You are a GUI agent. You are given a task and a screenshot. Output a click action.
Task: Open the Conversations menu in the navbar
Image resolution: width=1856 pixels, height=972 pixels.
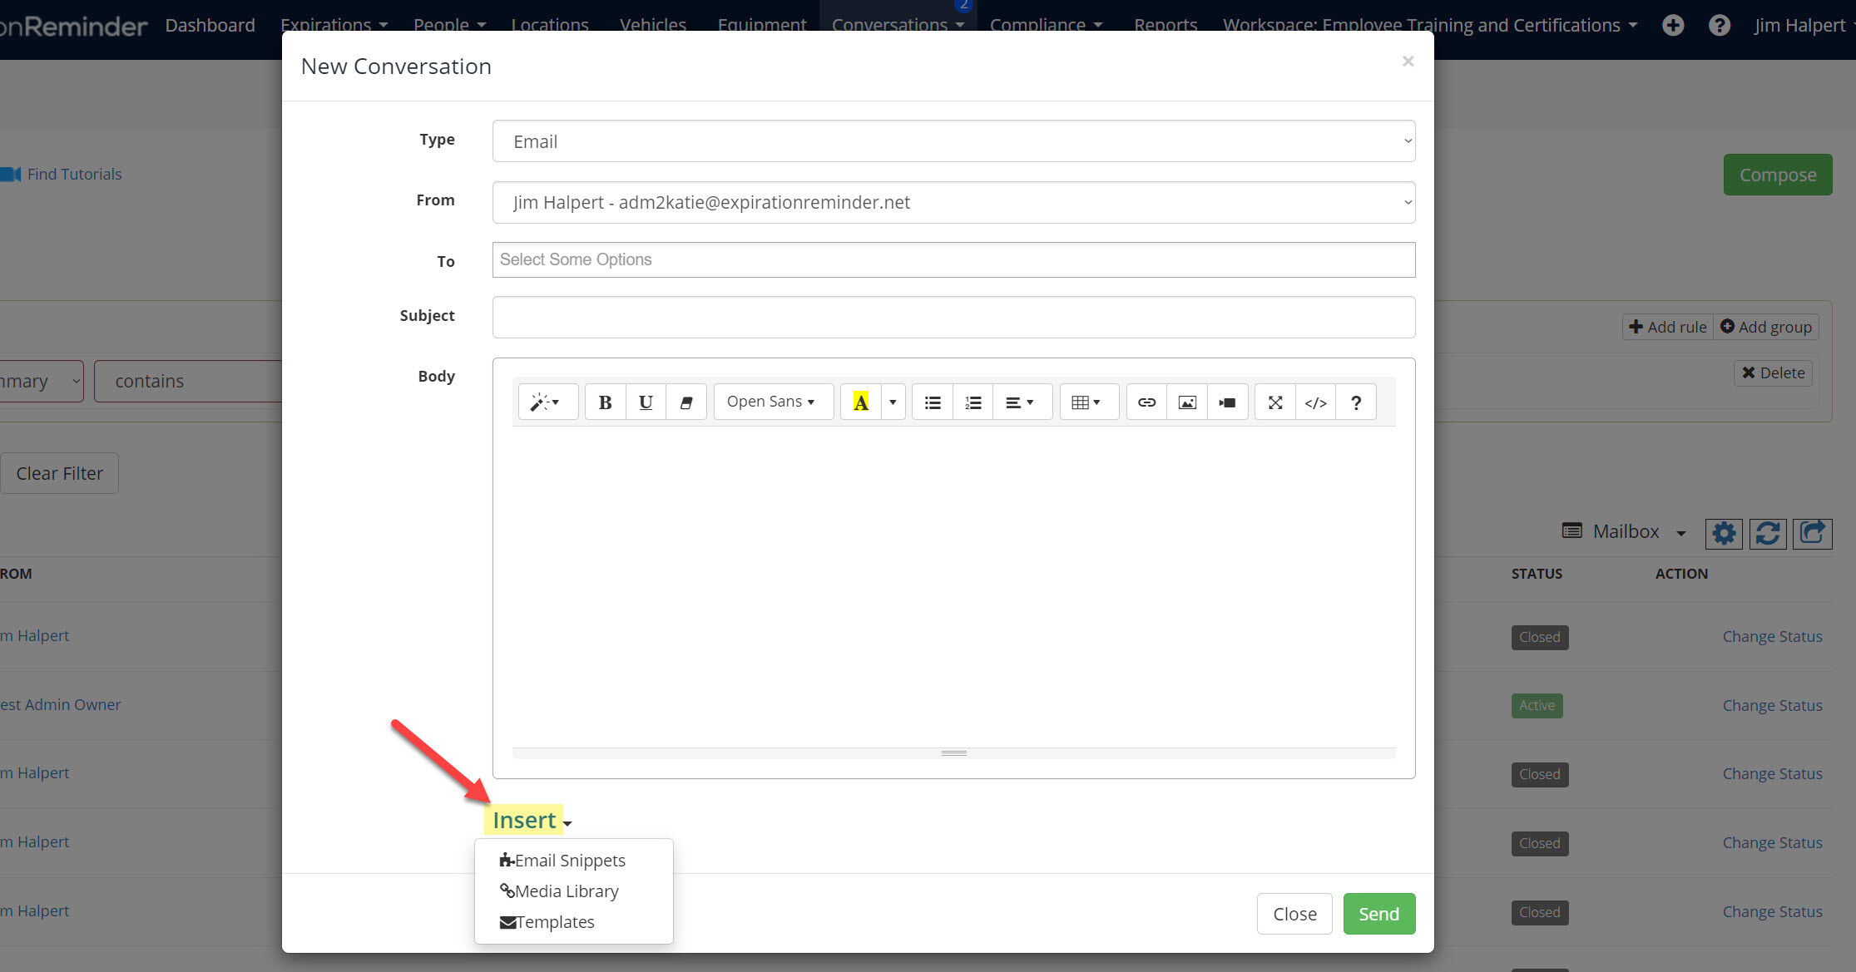coord(891,24)
